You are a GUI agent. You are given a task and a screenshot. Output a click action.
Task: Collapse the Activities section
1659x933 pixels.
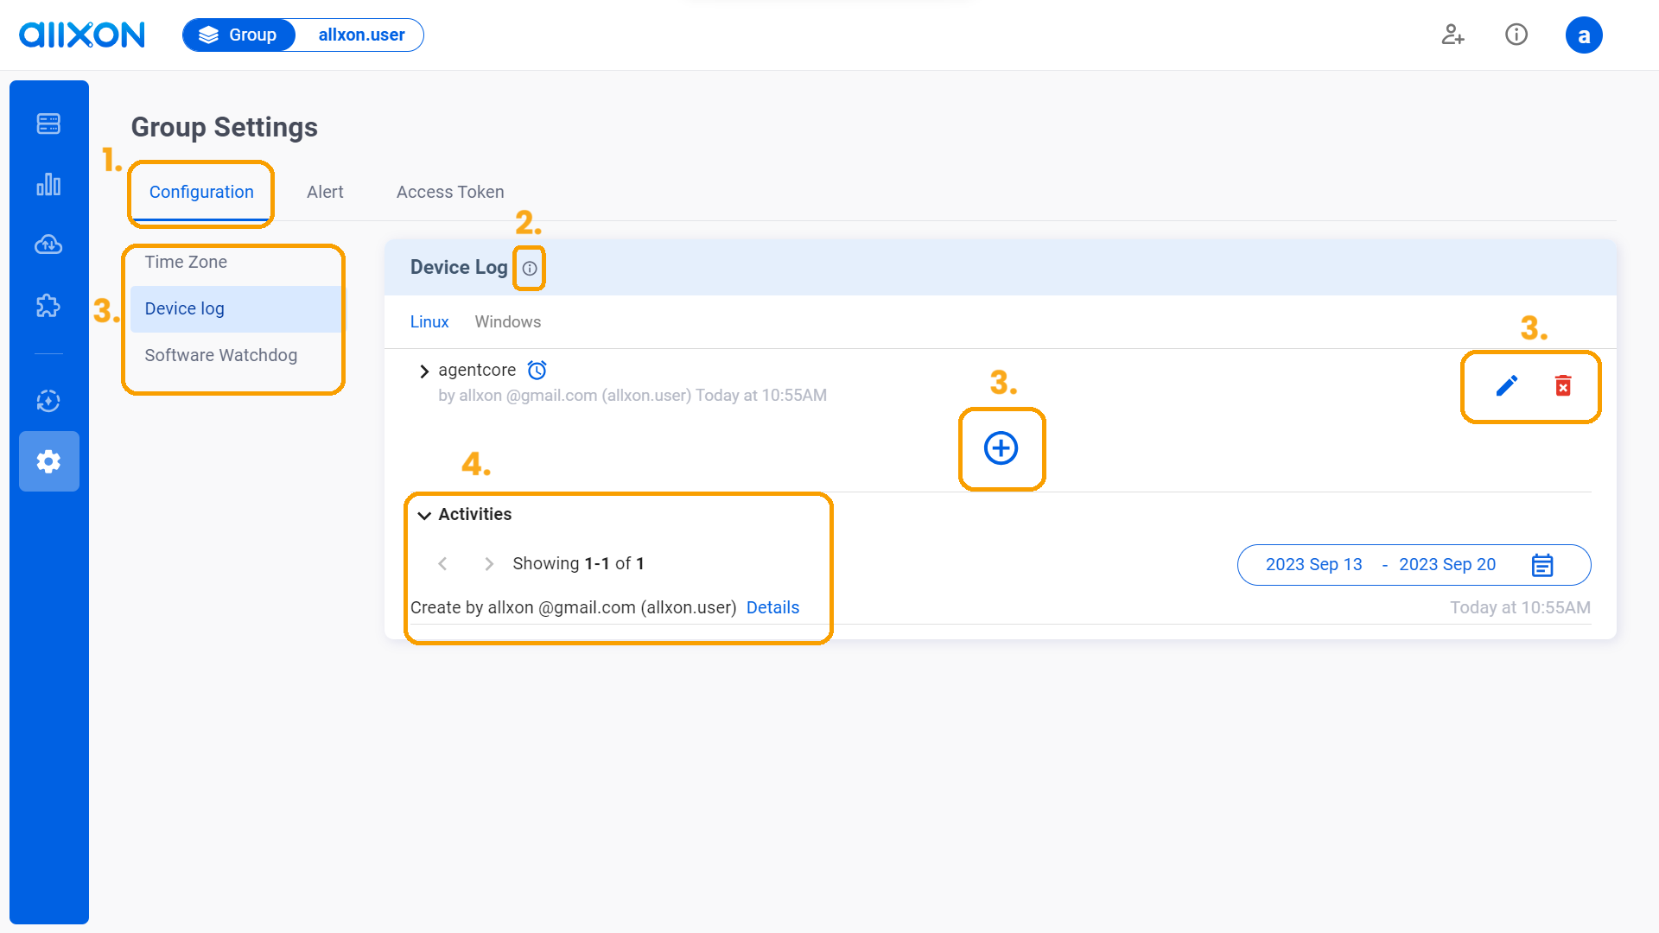click(x=423, y=515)
